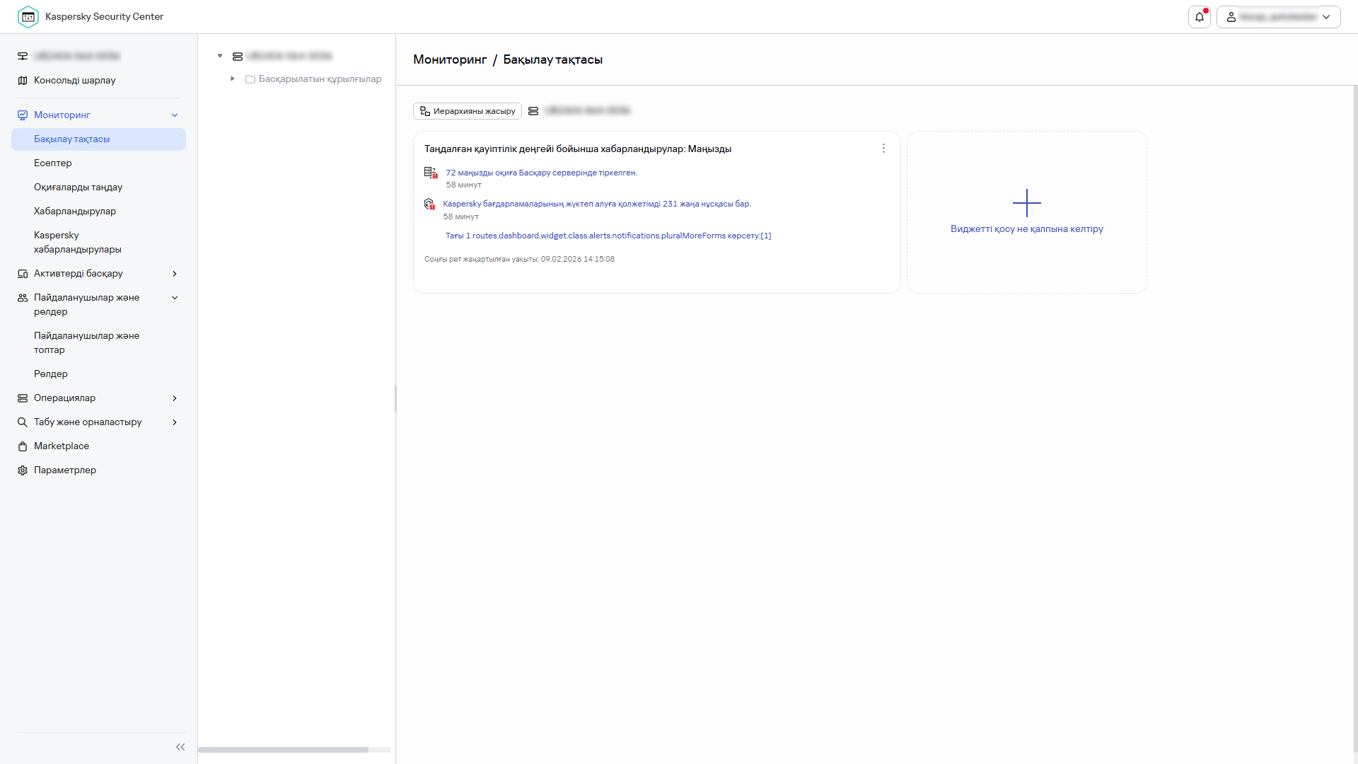The width and height of the screenshot is (1358, 764).
Task: Click the notifications bell icon
Action: (x=1199, y=17)
